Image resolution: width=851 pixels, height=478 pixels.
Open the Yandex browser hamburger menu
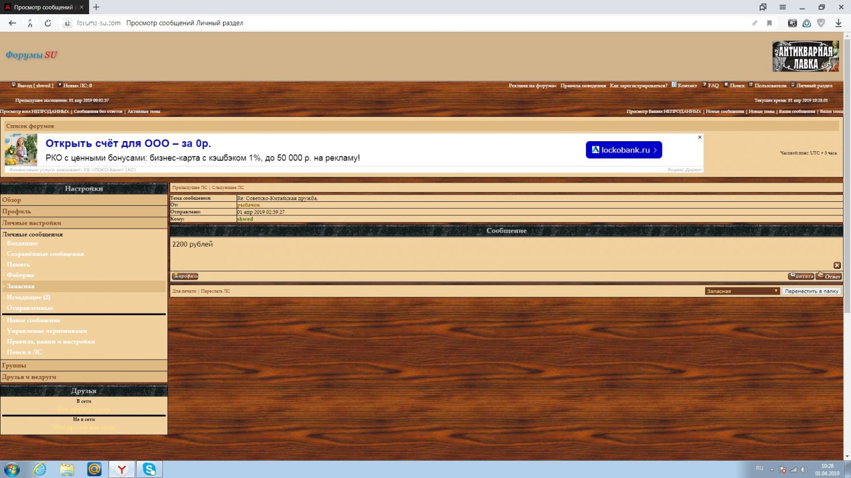tap(782, 7)
